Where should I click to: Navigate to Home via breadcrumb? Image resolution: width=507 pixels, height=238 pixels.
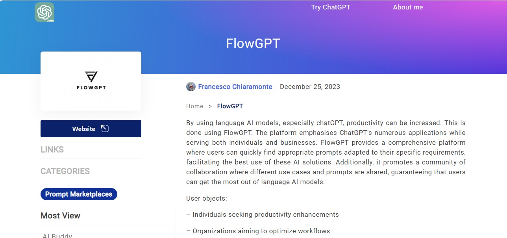click(195, 106)
